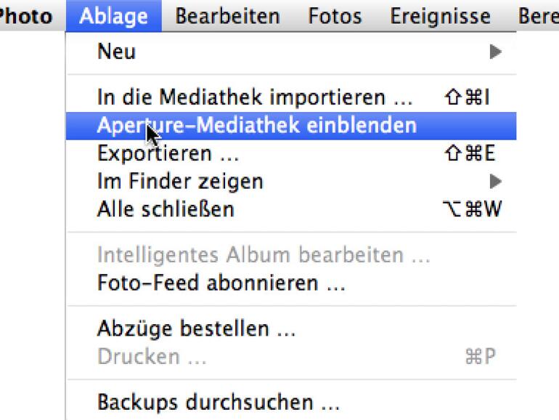The height and width of the screenshot is (420, 559).
Task: Choose Aperture-Mediathek einblenden
Action: 256,125
